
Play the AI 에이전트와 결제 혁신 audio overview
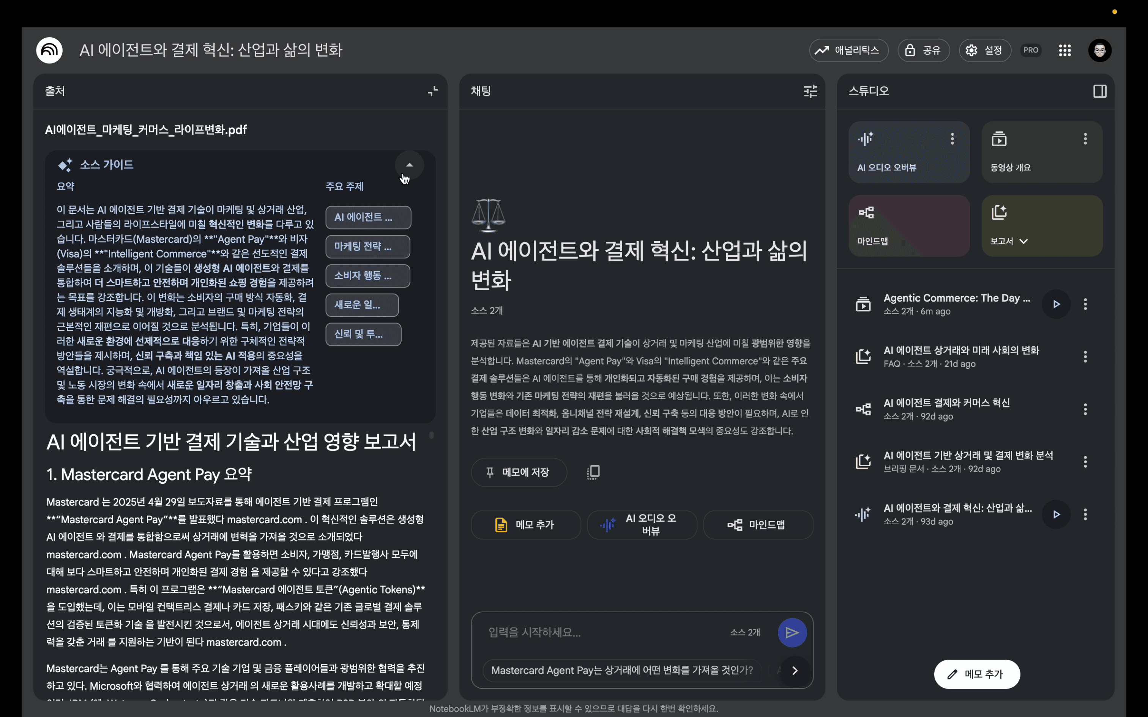(x=1056, y=514)
